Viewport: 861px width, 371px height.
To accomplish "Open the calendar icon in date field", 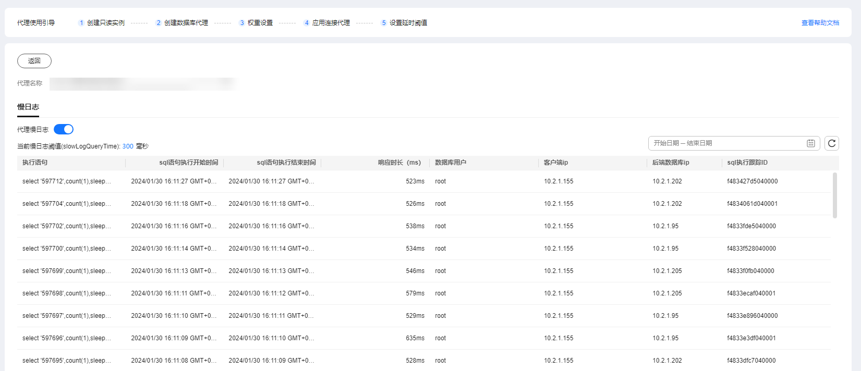I will pos(810,143).
